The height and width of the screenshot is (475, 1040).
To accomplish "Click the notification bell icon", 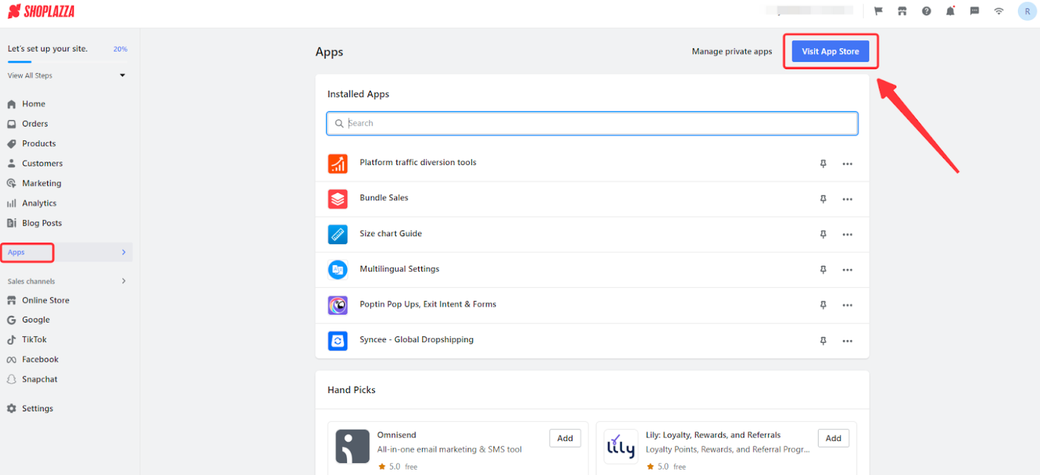I will click(950, 11).
